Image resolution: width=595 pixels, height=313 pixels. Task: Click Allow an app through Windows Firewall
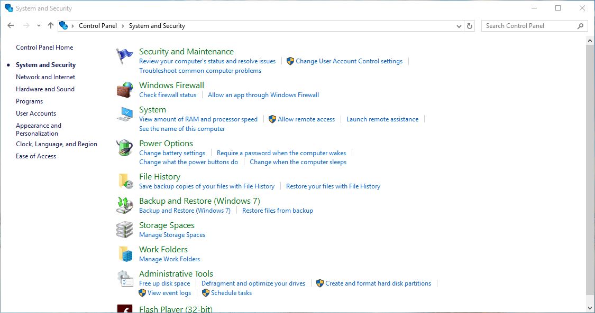point(263,95)
